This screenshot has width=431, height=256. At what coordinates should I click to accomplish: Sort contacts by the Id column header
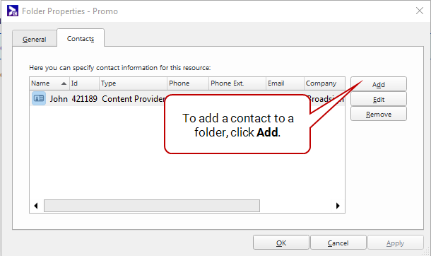click(84, 83)
